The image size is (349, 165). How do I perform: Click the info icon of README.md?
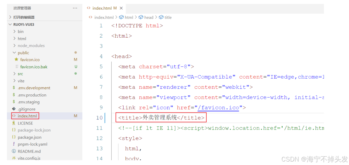(14, 151)
